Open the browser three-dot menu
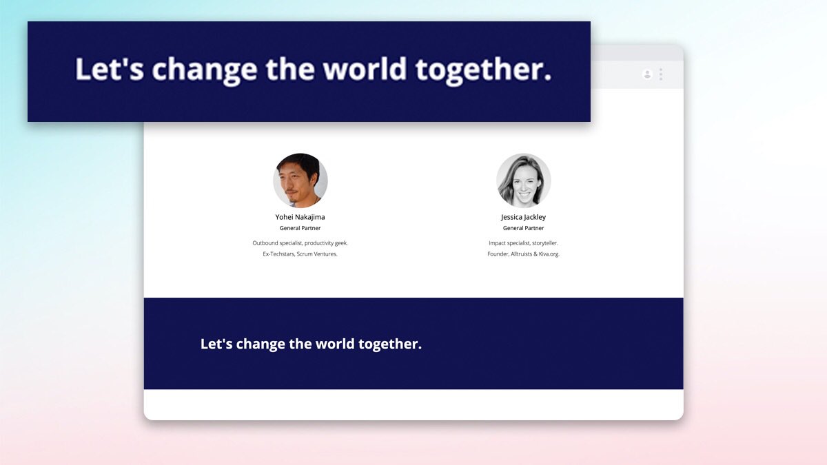This screenshot has width=827, height=465. point(661,74)
